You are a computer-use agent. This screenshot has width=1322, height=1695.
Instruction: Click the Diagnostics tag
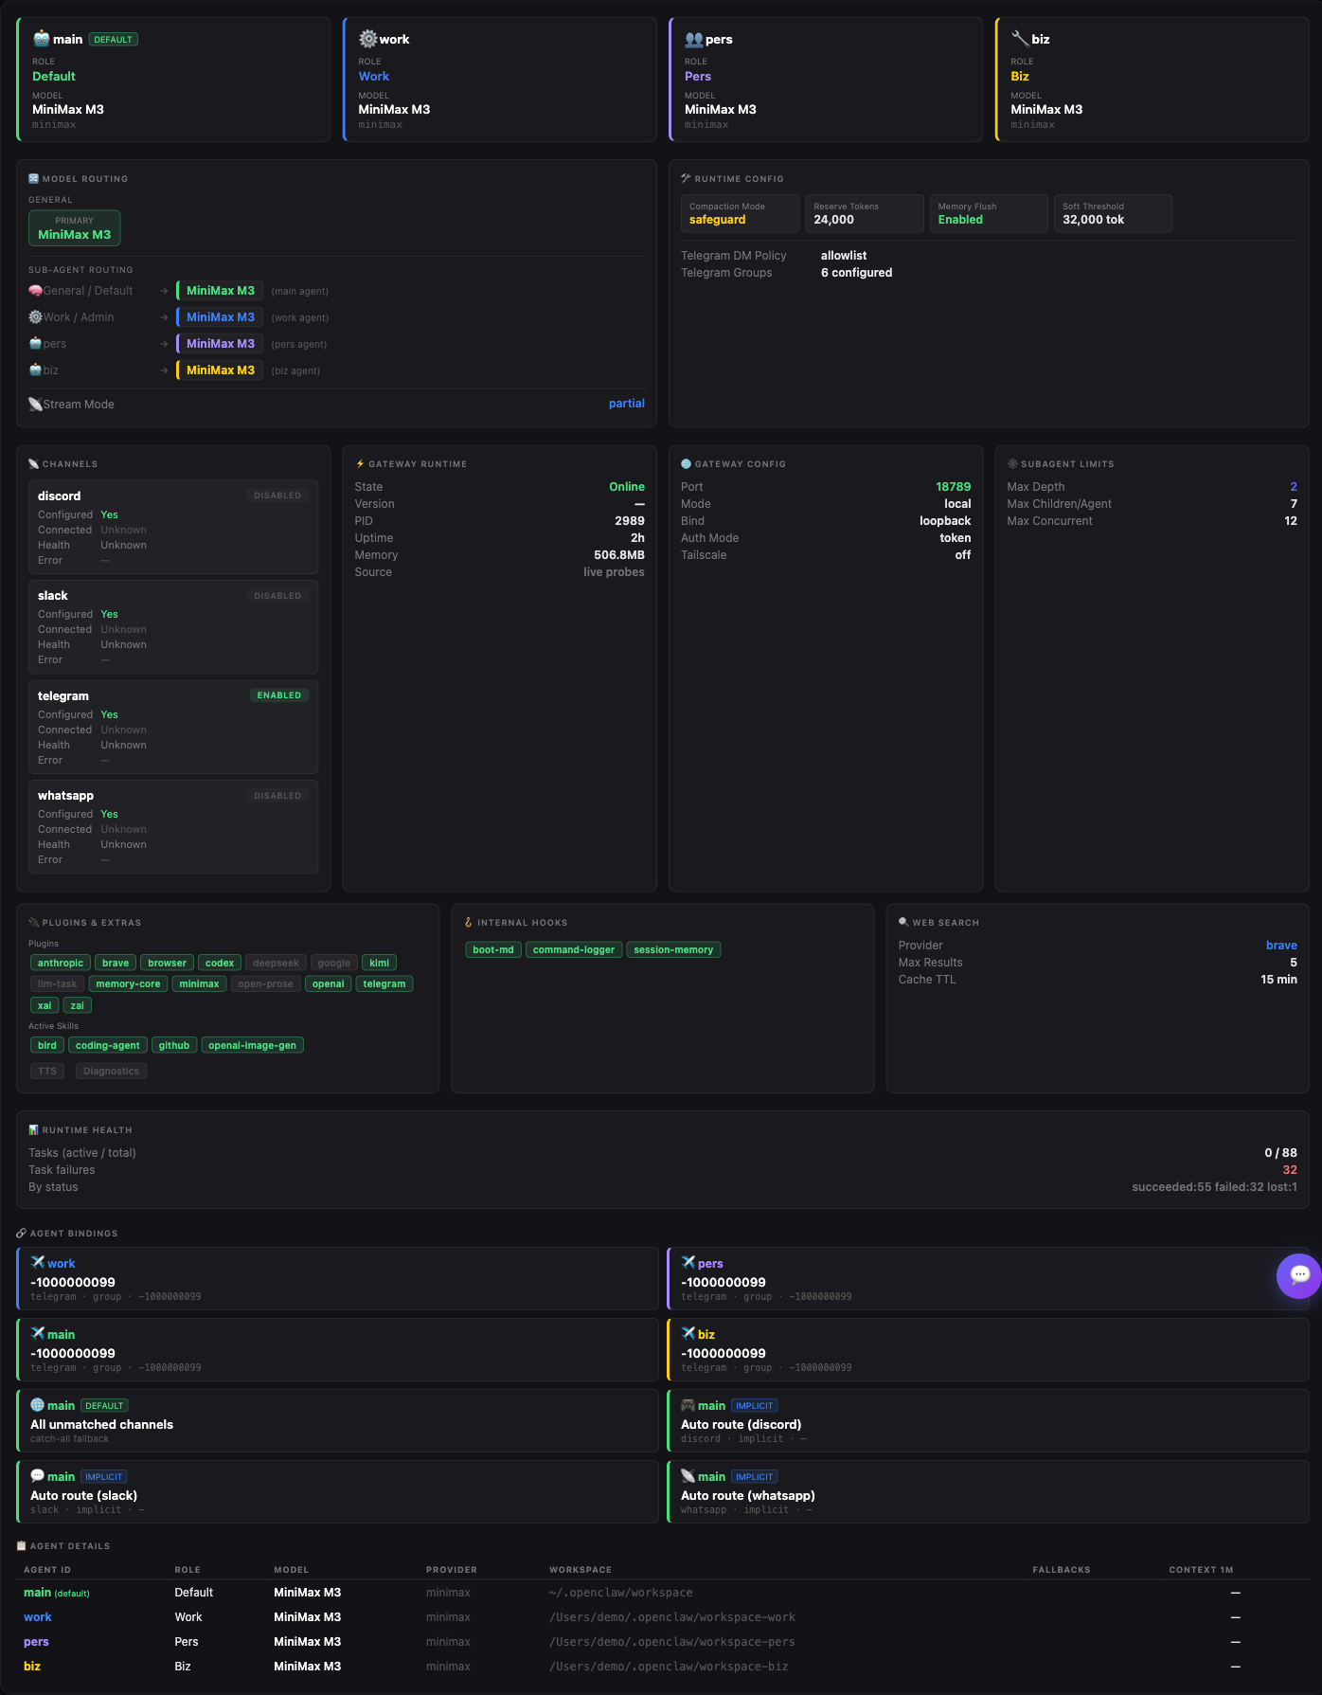point(111,1071)
